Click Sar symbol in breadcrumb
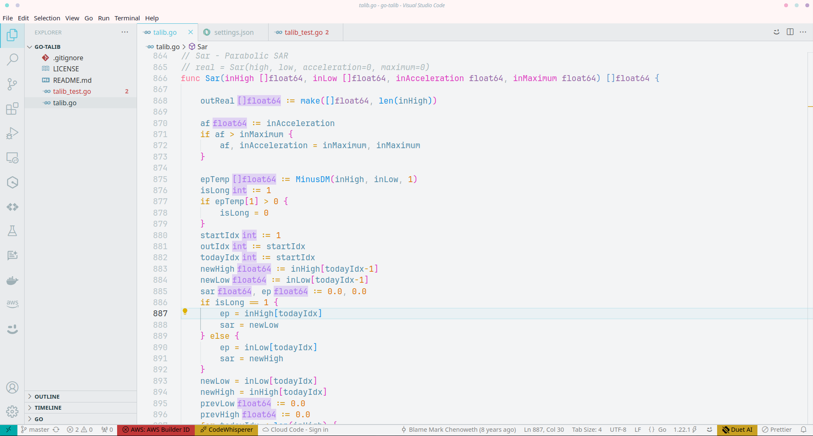 coord(198,47)
